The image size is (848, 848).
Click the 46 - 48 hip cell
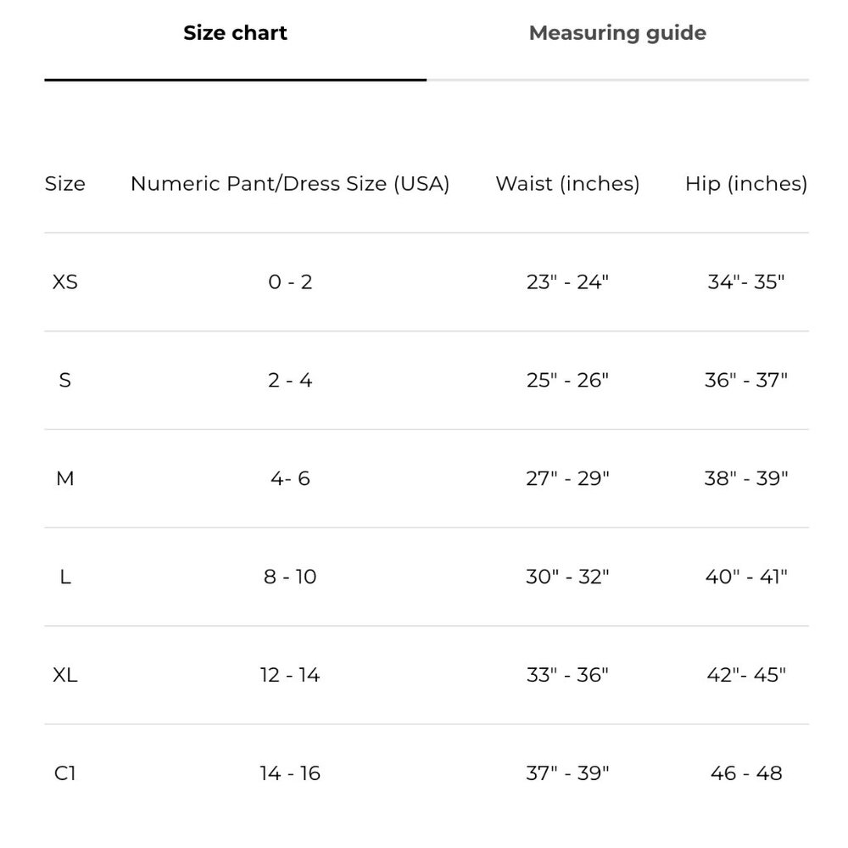click(x=746, y=773)
